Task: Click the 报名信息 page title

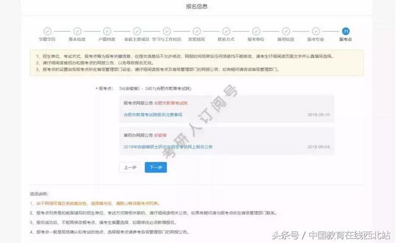Action: [x=197, y=6]
